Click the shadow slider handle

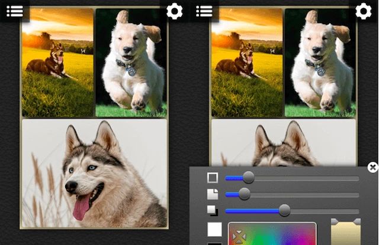pyautogui.click(x=284, y=211)
